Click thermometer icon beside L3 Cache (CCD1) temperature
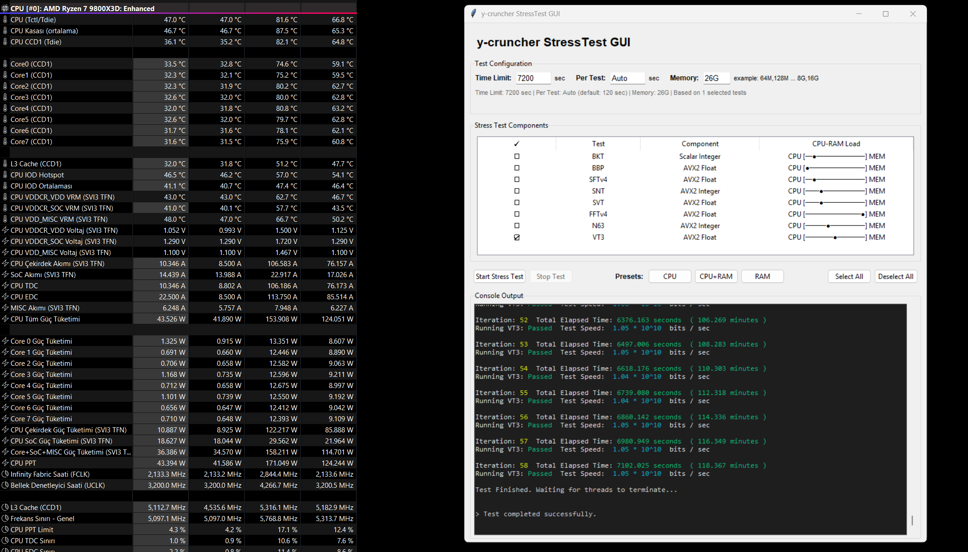 (5, 164)
